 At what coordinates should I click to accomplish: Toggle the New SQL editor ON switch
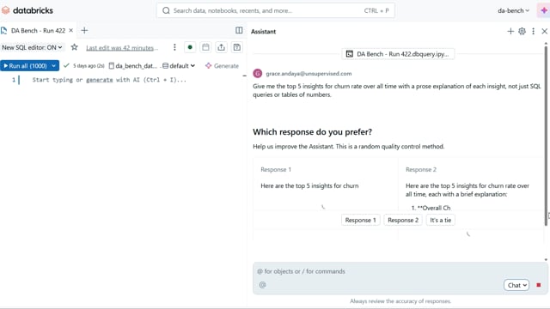click(x=33, y=47)
